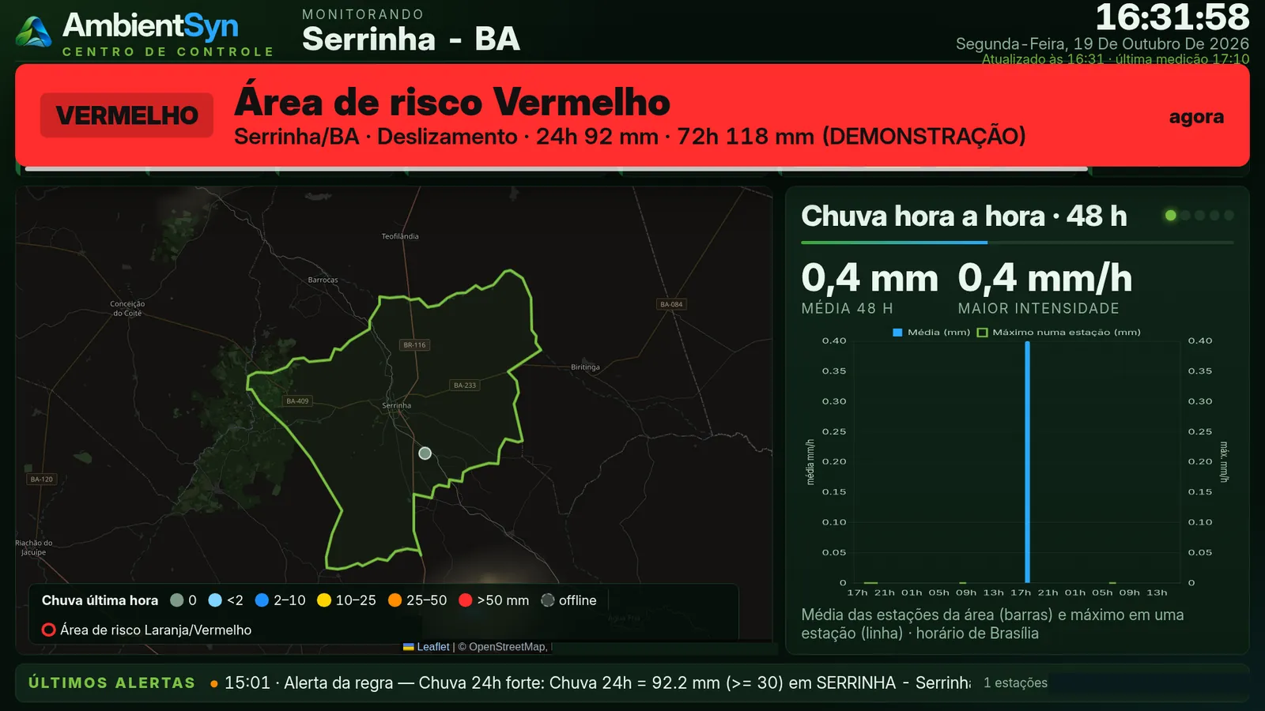
Task: Click the banner progress bar below alert
Action: 557,168
